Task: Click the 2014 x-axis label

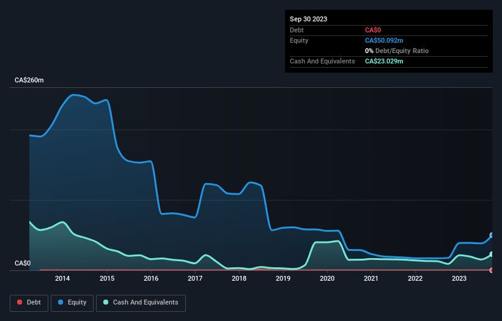Action: pyautogui.click(x=62, y=278)
